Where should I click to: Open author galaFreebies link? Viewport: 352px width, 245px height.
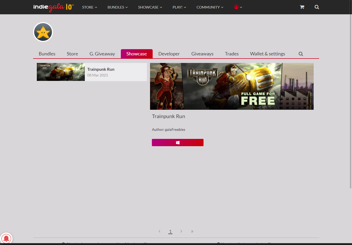point(175,130)
